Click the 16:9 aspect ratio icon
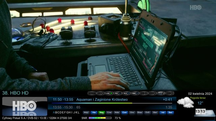The height and width of the screenshot is (121, 216). [x=127, y=93]
